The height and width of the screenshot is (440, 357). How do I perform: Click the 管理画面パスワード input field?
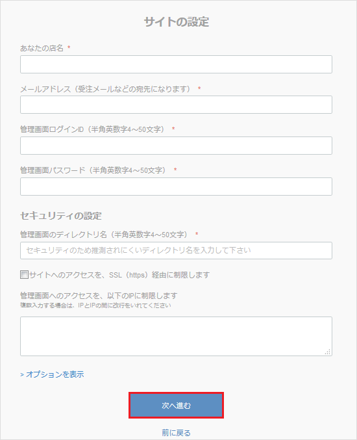click(176, 187)
